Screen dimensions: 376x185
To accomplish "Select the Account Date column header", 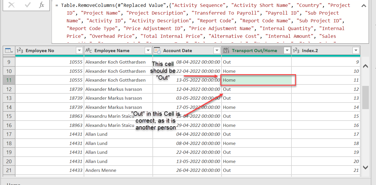I will 187,50.
